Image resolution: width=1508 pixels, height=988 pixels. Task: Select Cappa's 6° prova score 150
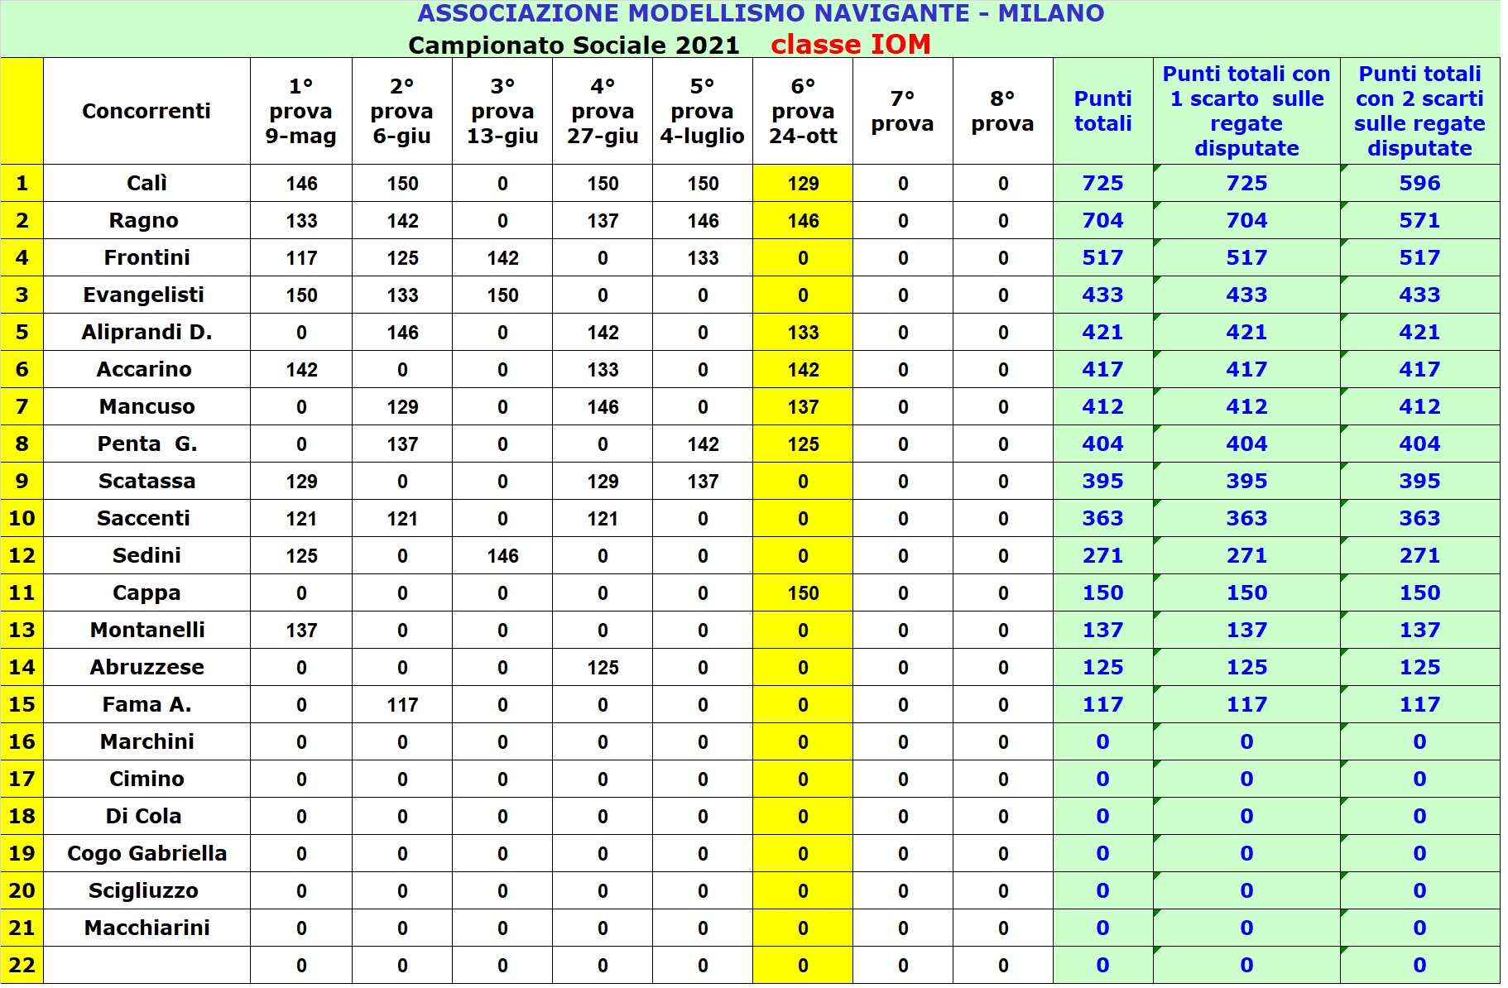(803, 593)
